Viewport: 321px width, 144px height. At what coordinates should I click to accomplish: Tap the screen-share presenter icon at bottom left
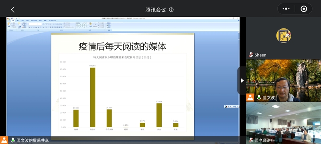(x=4, y=140)
